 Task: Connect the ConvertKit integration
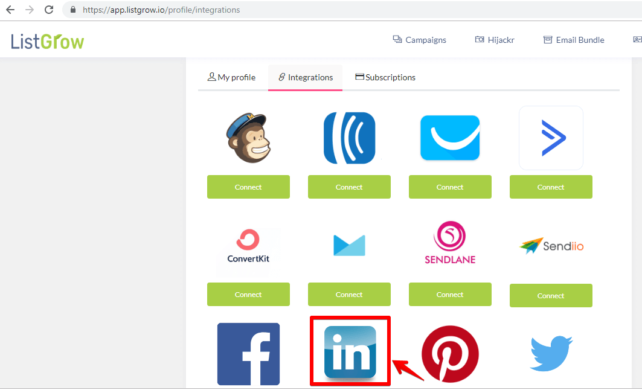pyautogui.click(x=249, y=294)
